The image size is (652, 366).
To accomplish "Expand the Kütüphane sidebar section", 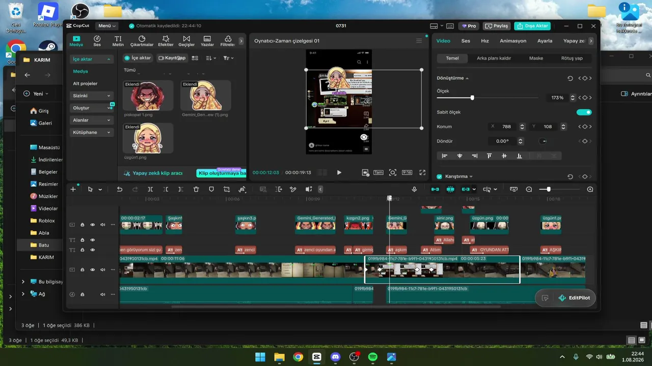I will pyautogui.click(x=92, y=132).
